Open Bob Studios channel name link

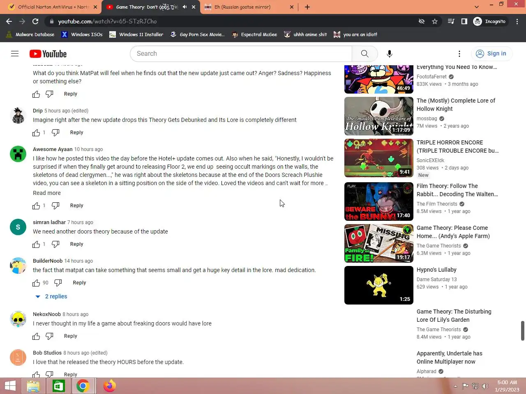click(47, 353)
